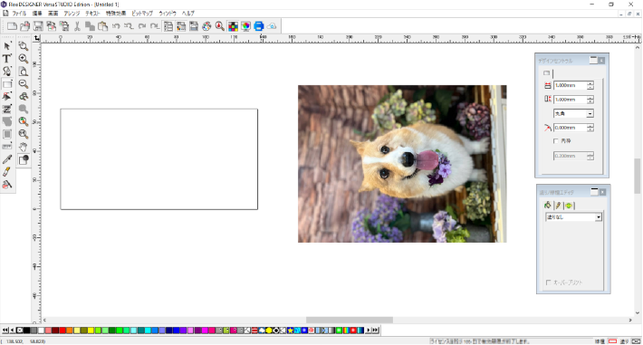The height and width of the screenshot is (345, 643).
Task: Select the Zoom in magnifier tool
Action: (x=24, y=59)
